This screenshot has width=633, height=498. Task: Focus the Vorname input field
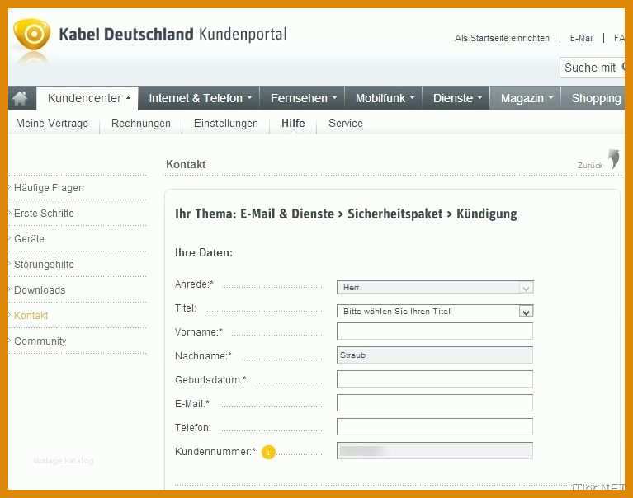click(x=435, y=331)
